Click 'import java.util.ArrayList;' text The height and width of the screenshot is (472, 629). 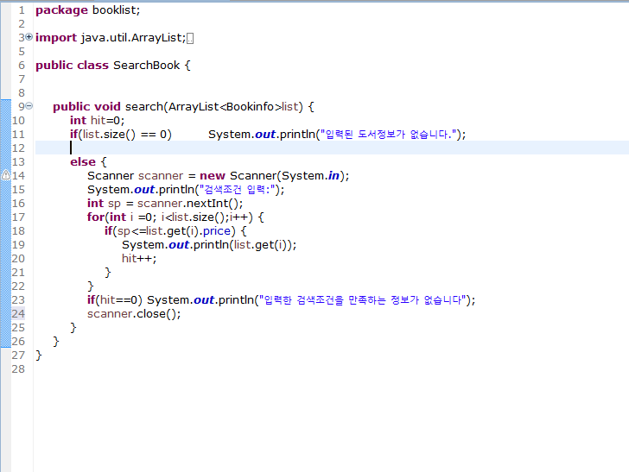[x=111, y=38]
